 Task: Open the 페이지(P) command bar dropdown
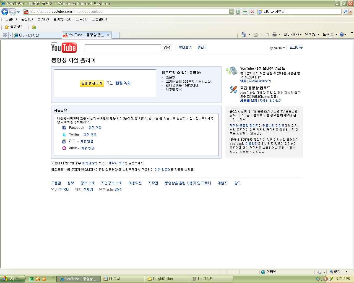pos(293,35)
